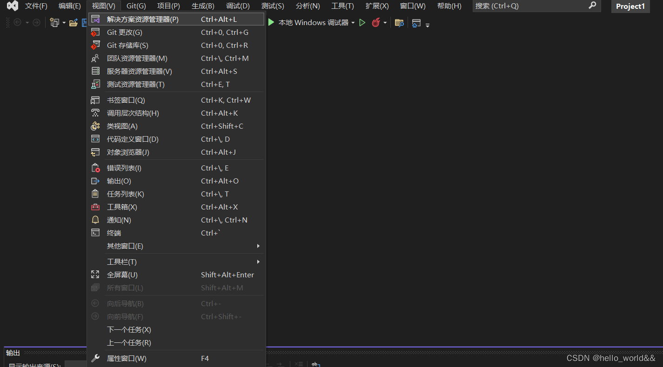The image size is (663, 367).
Task: Open the debugger target dropdown arrow
Action: click(x=353, y=23)
